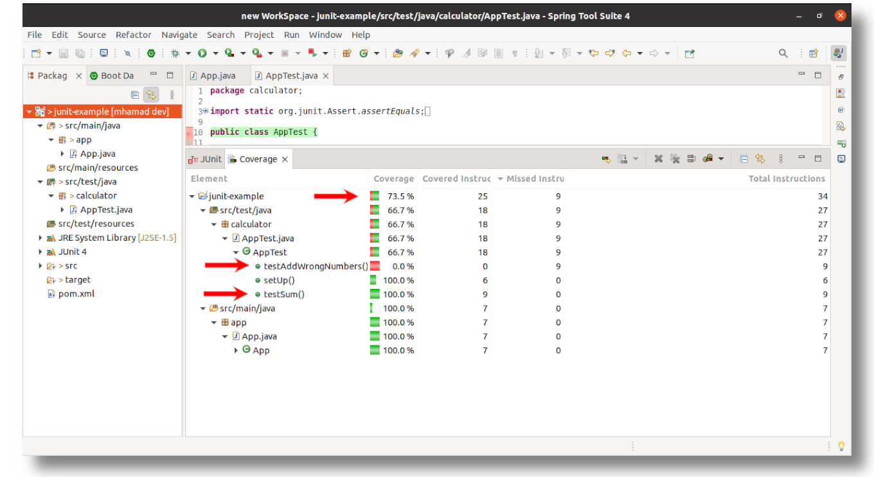Image resolution: width=874 pixels, height=477 pixels.
Task: Click the Save toolbar icon
Action: [64, 53]
